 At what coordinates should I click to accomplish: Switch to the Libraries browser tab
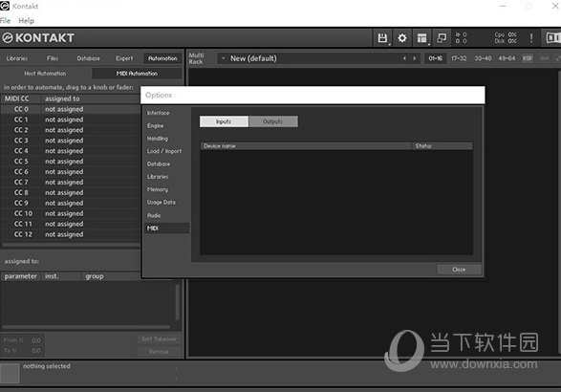(17, 58)
